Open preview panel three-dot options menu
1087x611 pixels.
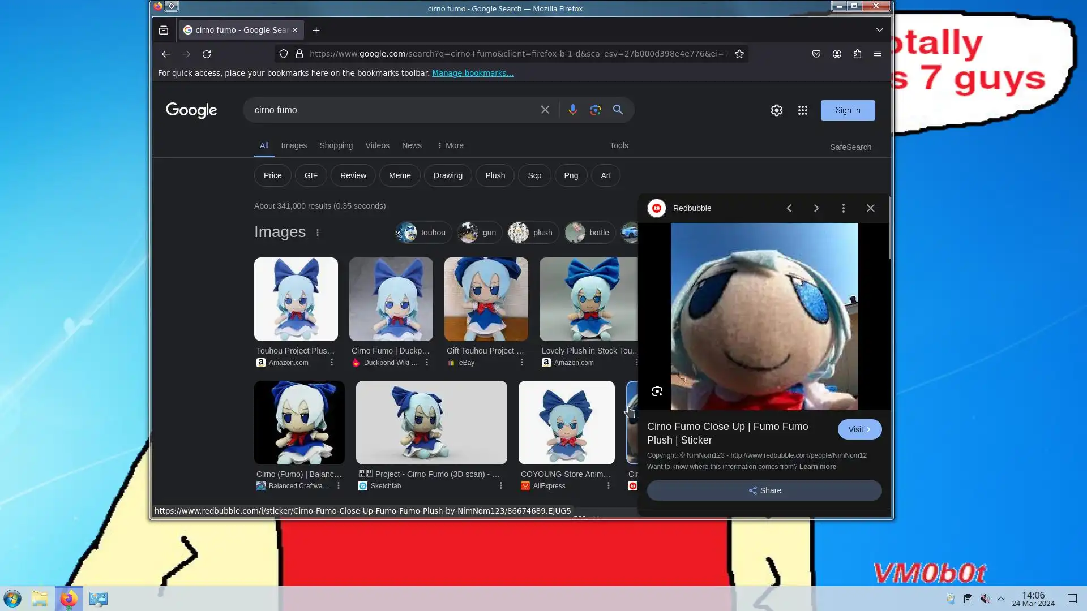tap(843, 208)
